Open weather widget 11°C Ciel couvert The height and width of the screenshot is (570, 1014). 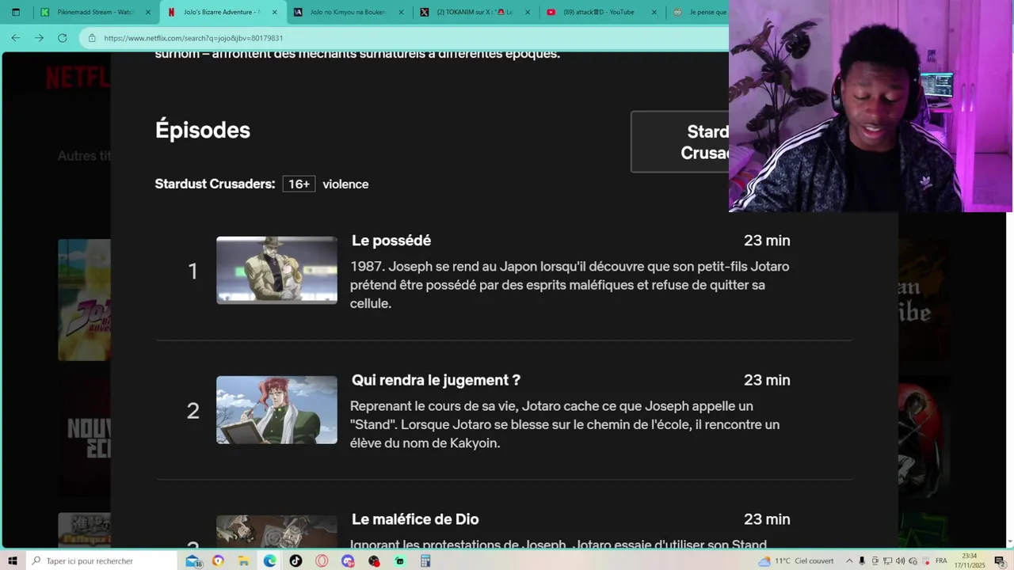(796, 560)
